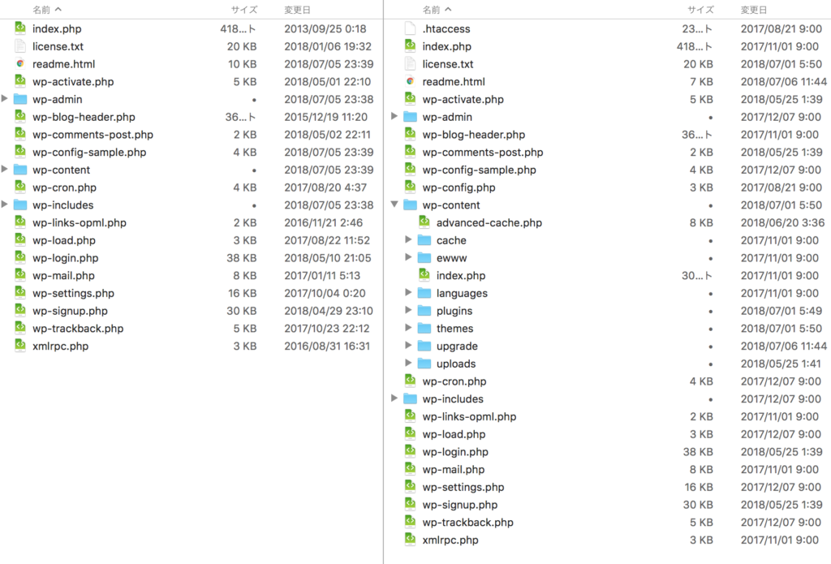Image resolution: width=831 pixels, height=564 pixels.
Task: Expand the uploads subfolder
Action: coord(409,363)
